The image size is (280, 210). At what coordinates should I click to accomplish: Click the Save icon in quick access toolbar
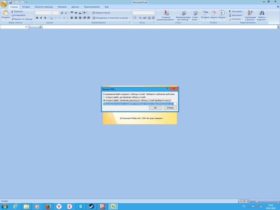(10, 2)
